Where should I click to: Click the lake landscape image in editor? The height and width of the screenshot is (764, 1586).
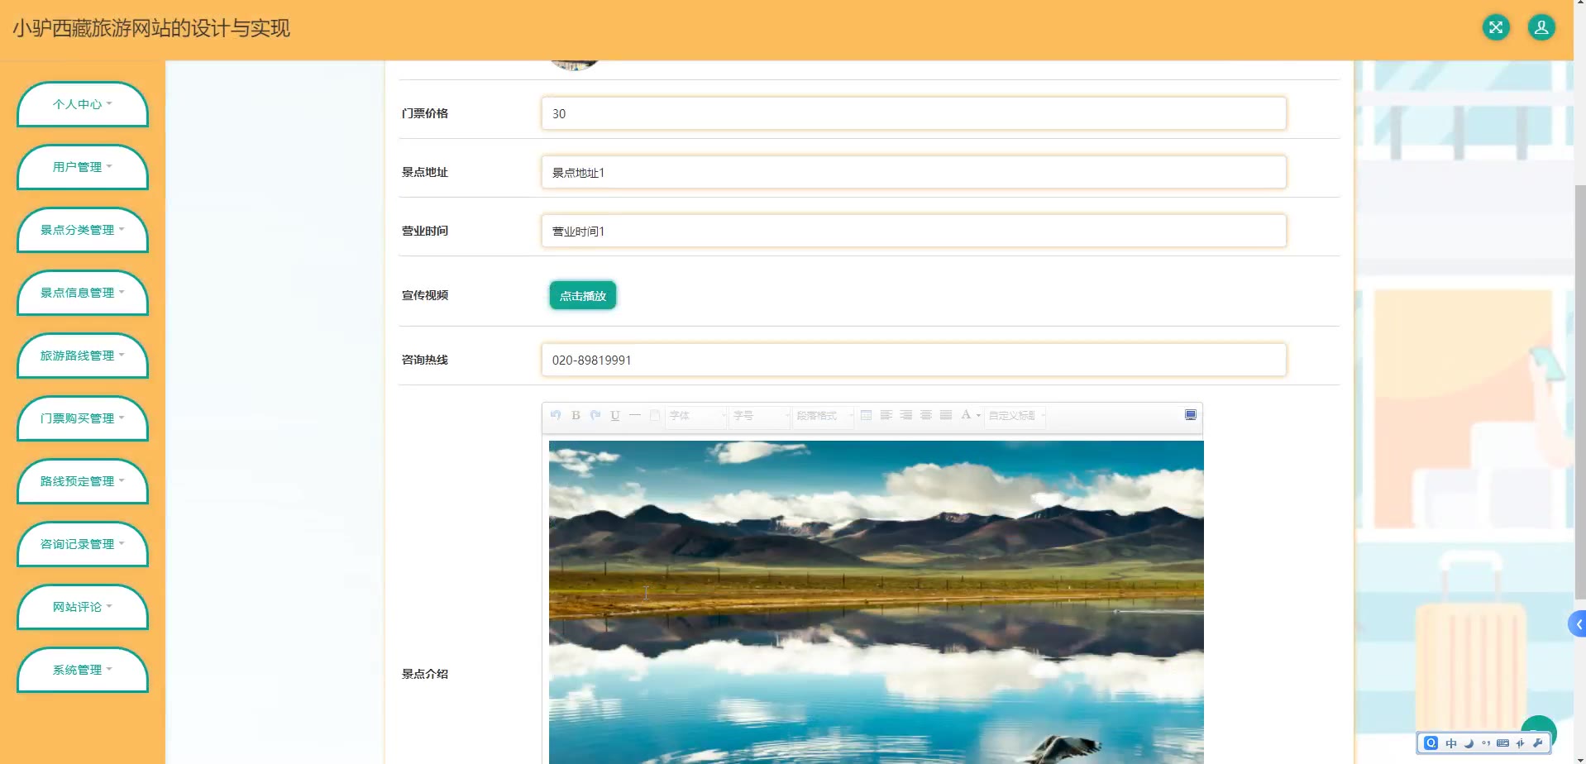pos(877,602)
